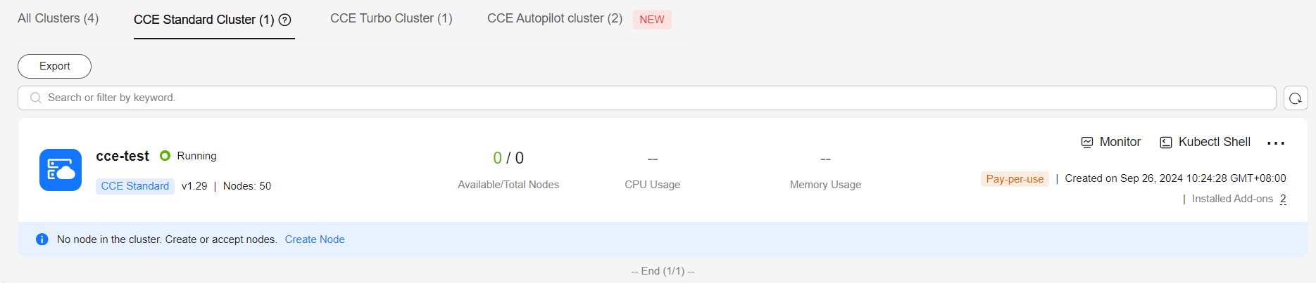Click the blue info icon in notice
The width and height of the screenshot is (1316, 283).
pyautogui.click(x=42, y=239)
